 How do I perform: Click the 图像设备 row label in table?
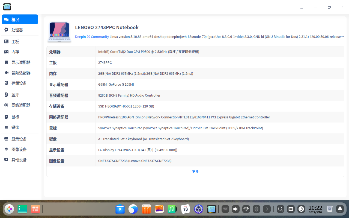[x=57, y=161]
